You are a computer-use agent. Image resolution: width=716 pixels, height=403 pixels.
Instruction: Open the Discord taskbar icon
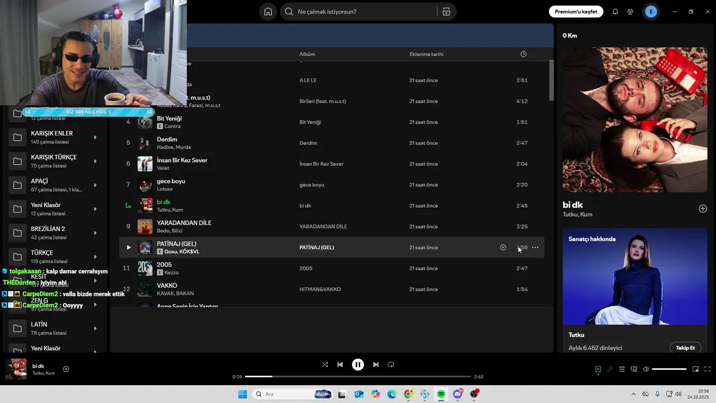tap(458, 394)
